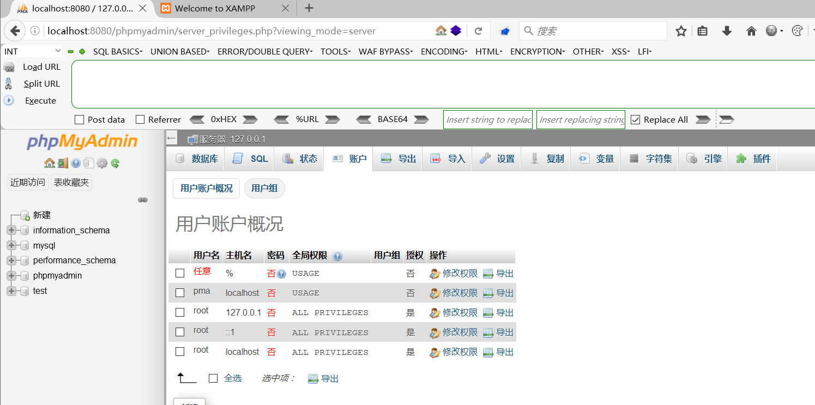The image size is (815, 405).
Task: Click the browser home icon in toolbar
Action: pyautogui.click(x=751, y=31)
